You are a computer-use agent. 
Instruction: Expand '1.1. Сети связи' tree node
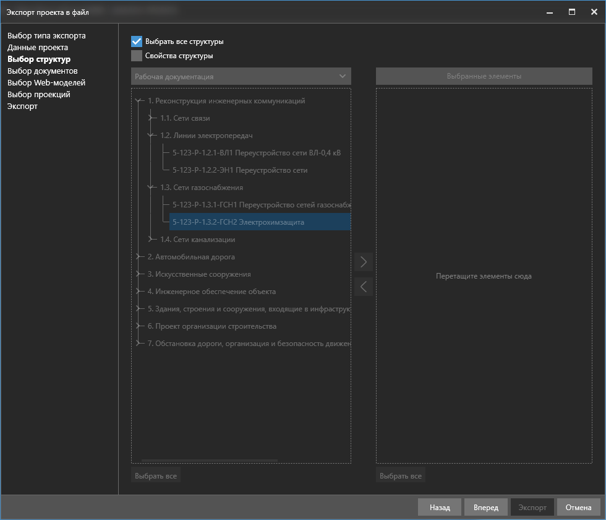(152, 118)
